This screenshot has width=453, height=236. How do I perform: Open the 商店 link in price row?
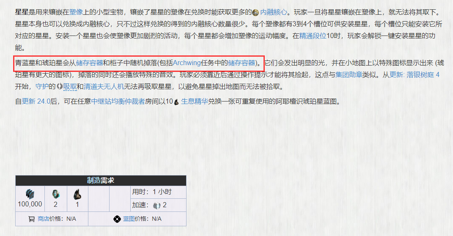click(x=43, y=219)
